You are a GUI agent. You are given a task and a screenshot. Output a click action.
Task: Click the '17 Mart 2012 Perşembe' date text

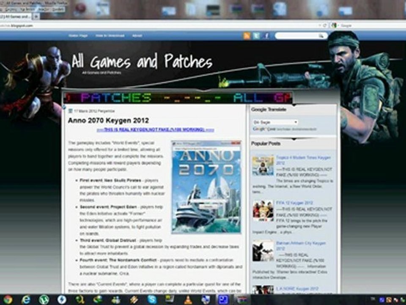pos(94,111)
